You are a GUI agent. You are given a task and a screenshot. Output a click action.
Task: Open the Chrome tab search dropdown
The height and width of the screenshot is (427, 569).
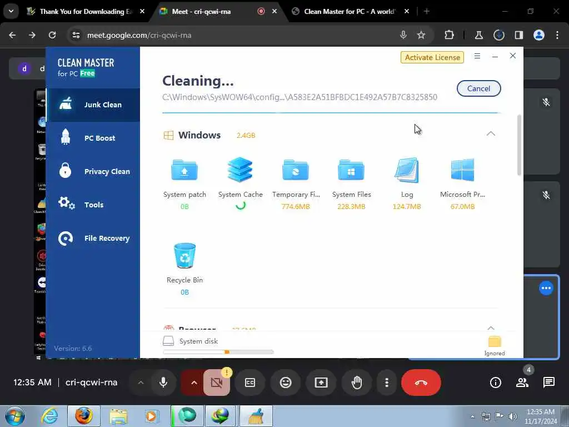pyautogui.click(x=11, y=11)
